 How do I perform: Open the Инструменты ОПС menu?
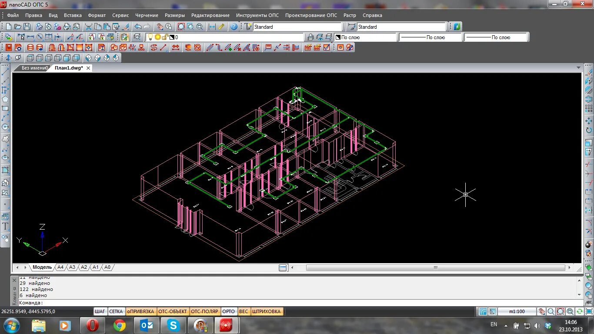point(257,15)
